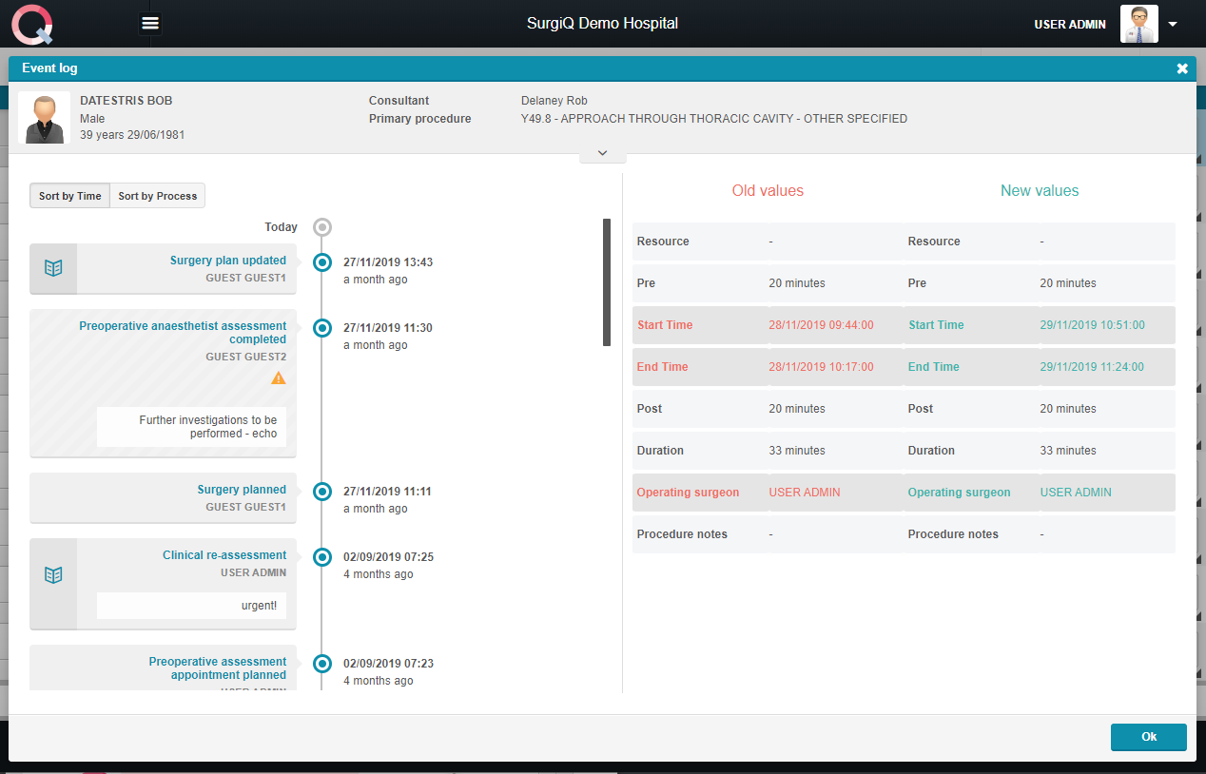1206x774 pixels.
Task: Select timeline marker for 27/11/2019 11:11
Action: 322,492
